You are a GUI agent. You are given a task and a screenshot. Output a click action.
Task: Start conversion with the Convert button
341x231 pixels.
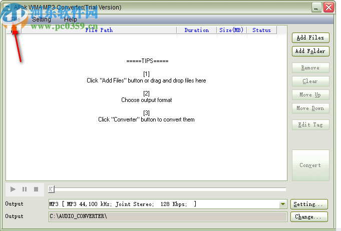click(x=310, y=165)
